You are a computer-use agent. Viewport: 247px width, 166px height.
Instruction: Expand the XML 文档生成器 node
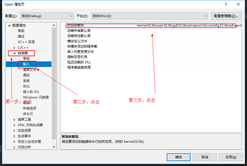coord(14,125)
